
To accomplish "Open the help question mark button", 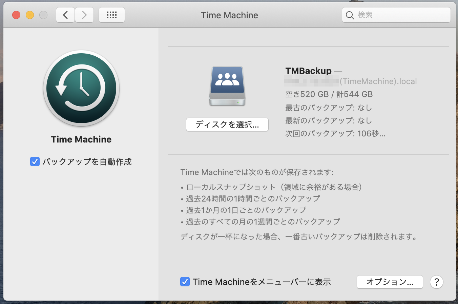I will (437, 282).
